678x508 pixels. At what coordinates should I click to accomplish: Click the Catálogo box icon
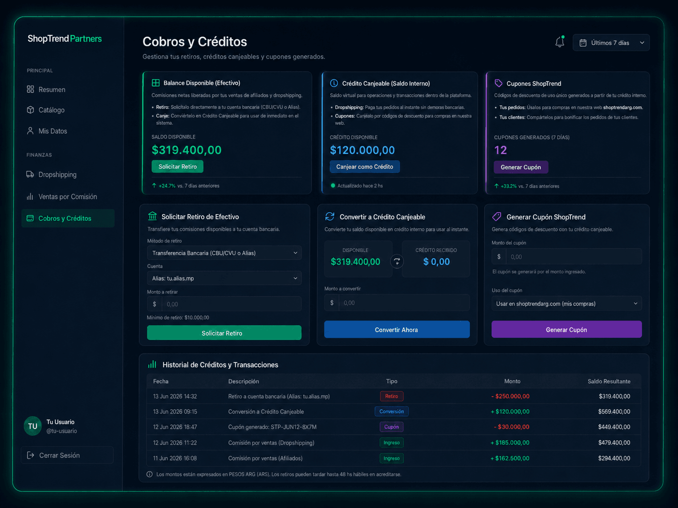[30, 110]
